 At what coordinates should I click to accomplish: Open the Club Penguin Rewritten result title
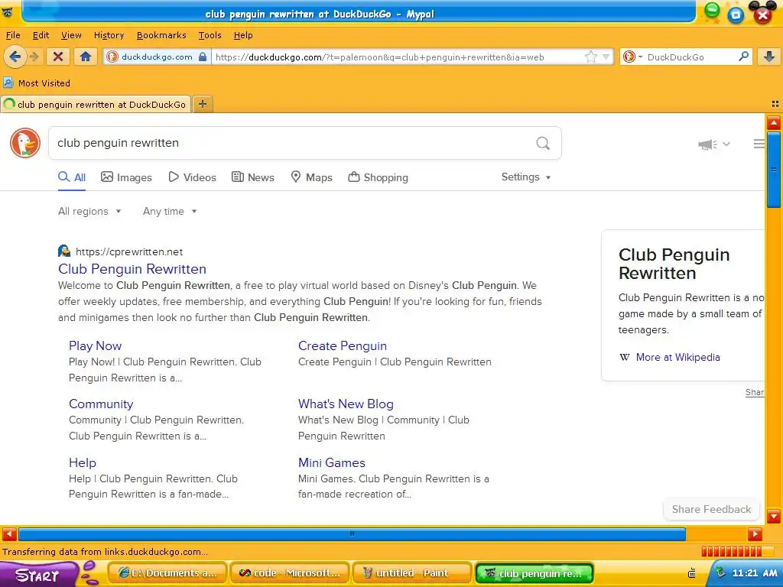click(132, 269)
